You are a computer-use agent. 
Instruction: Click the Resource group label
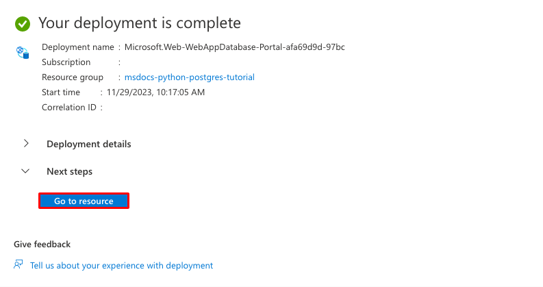coord(72,77)
